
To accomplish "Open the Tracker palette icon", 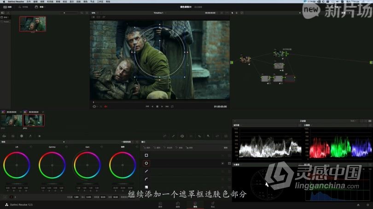I will click(x=191, y=136).
